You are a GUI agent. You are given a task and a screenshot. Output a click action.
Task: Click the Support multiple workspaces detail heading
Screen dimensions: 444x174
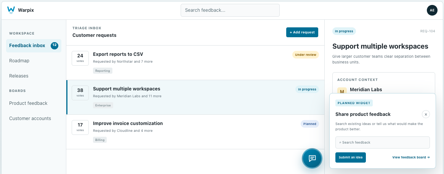pyautogui.click(x=380, y=46)
